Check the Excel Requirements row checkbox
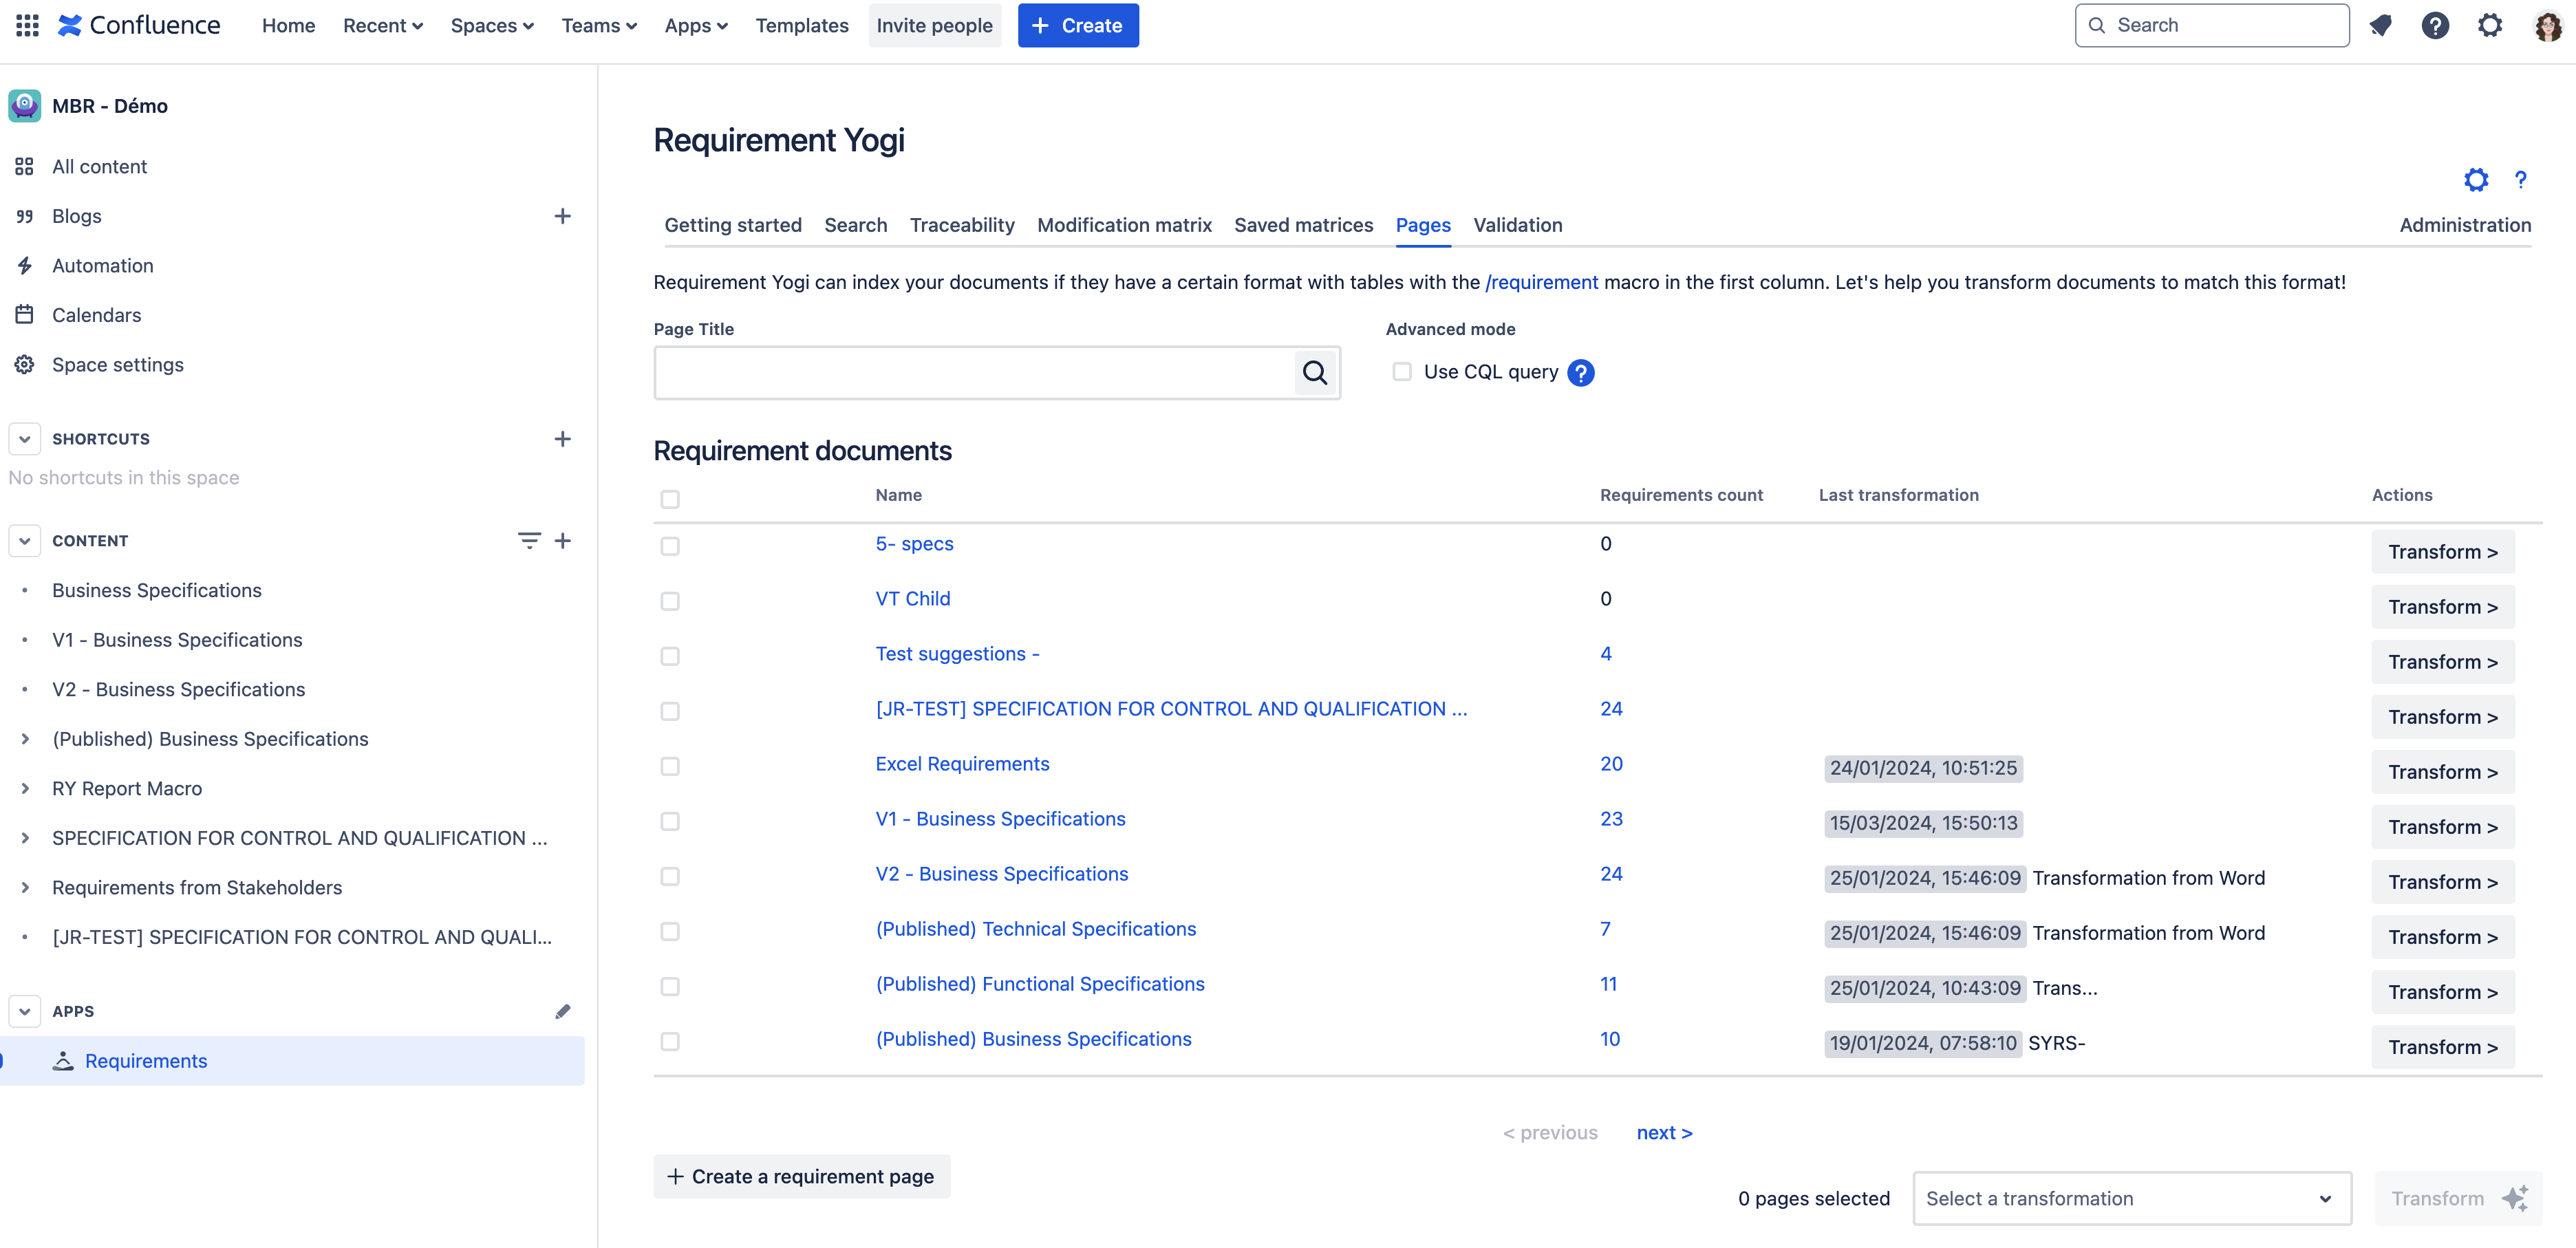The width and height of the screenshot is (2576, 1248). coord(669,766)
